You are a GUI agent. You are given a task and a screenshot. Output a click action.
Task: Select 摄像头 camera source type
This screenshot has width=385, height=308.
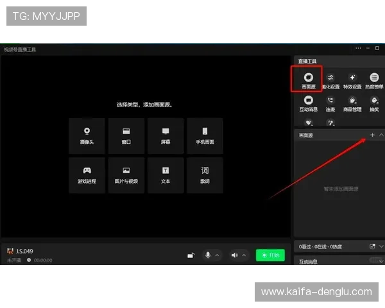(87, 135)
